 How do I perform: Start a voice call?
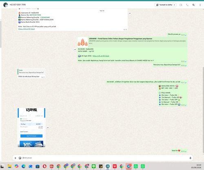click(187, 5)
